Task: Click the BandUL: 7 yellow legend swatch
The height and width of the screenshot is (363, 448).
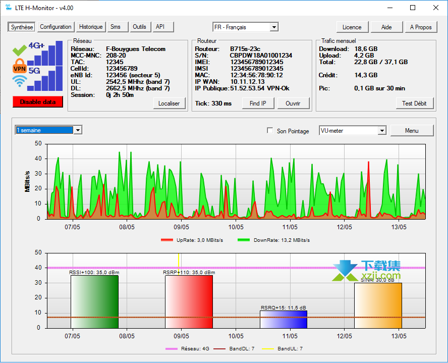Action: pyautogui.click(x=268, y=349)
